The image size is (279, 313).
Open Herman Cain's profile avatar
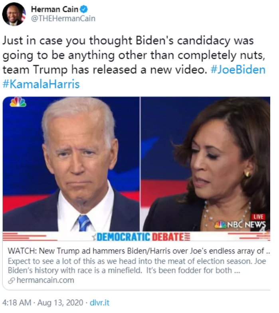click(14, 14)
